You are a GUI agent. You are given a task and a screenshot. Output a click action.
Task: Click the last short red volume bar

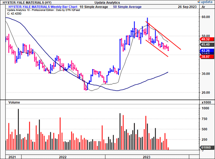click(x=168, y=149)
